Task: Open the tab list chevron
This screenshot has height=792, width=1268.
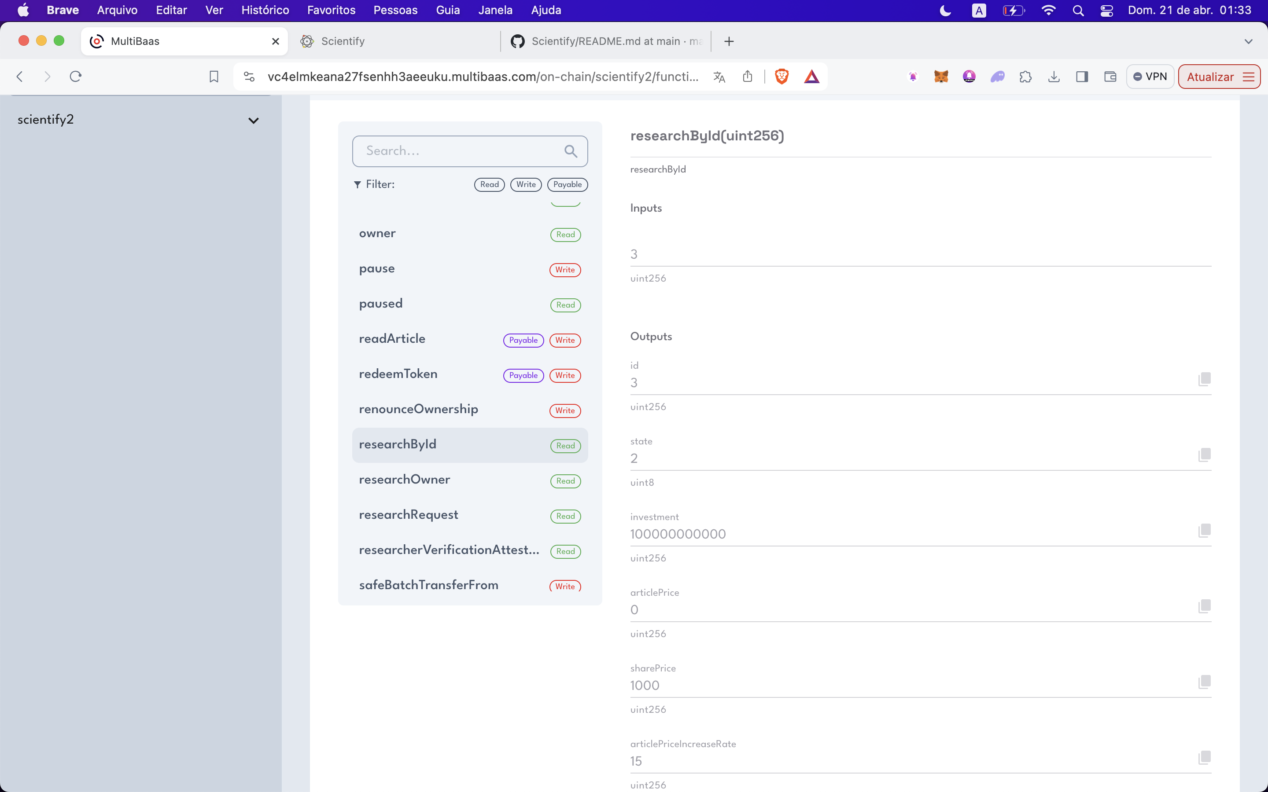Action: tap(1248, 41)
